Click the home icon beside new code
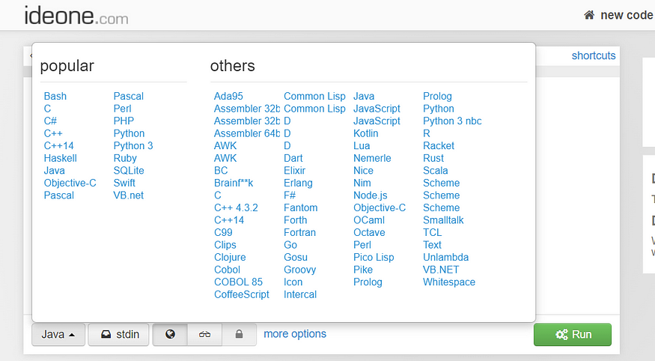The image size is (655, 361). (589, 16)
